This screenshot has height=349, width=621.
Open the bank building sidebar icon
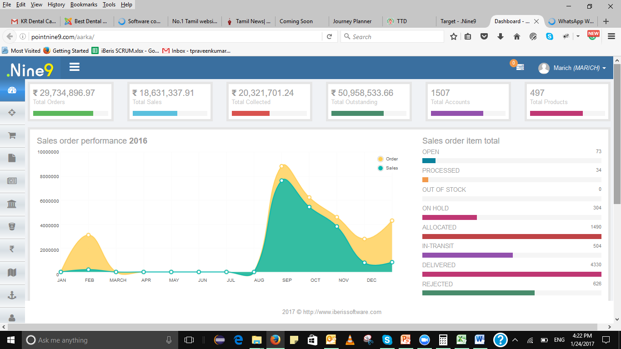(12, 204)
